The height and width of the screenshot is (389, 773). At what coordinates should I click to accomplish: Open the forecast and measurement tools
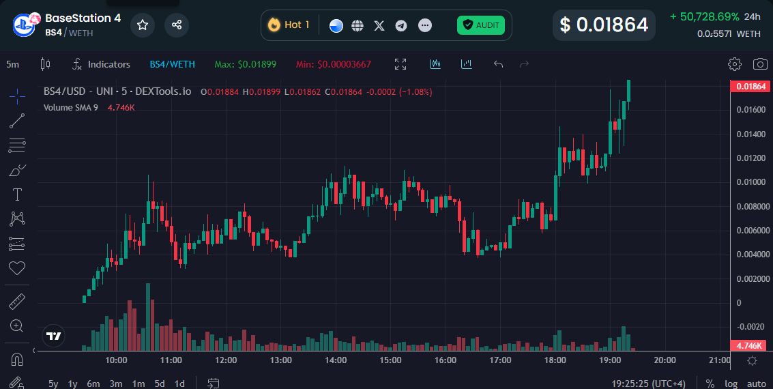pos(17,244)
